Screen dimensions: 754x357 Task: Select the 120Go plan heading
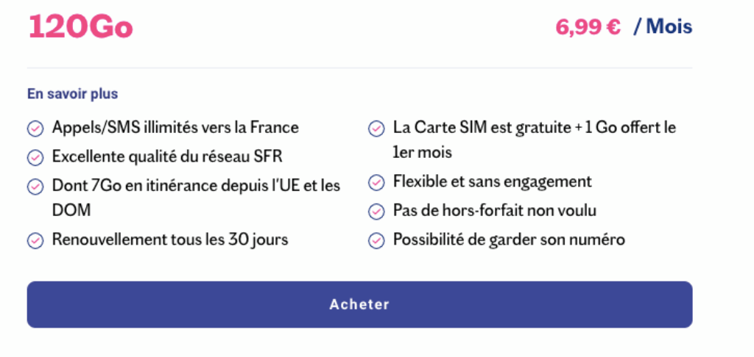[x=81, y=27]
